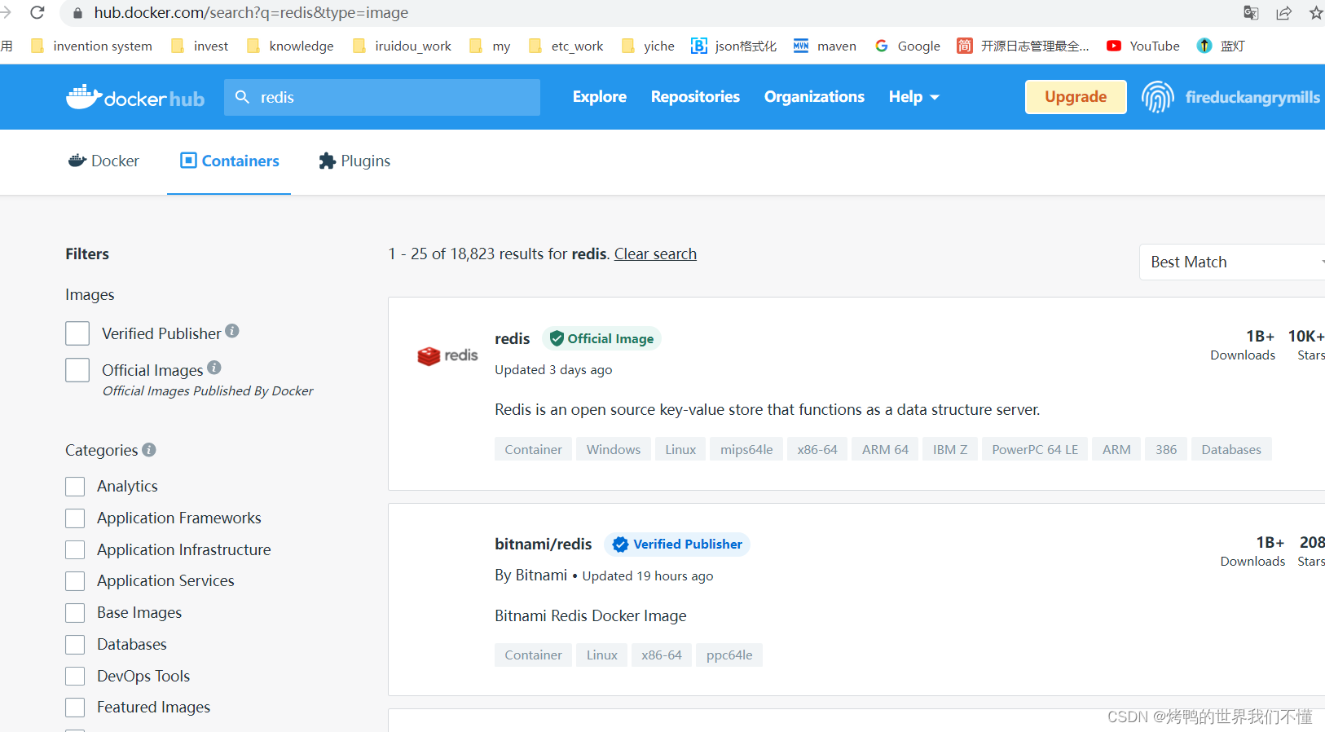Go to Repositories in navigation
This screenshot has width=1325, height=732.
695,97
